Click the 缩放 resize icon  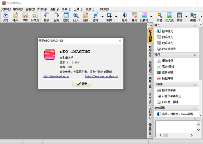coord(86,17)
